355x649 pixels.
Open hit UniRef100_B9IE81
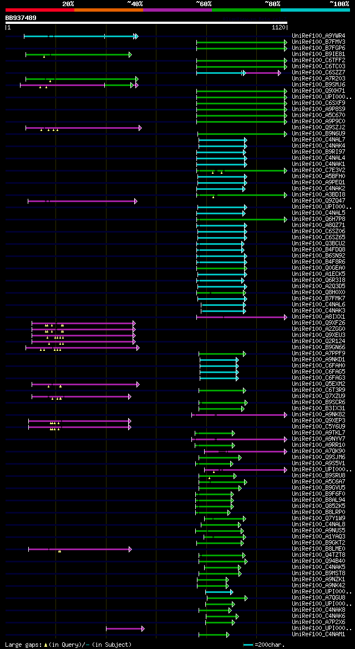(318, 54)
